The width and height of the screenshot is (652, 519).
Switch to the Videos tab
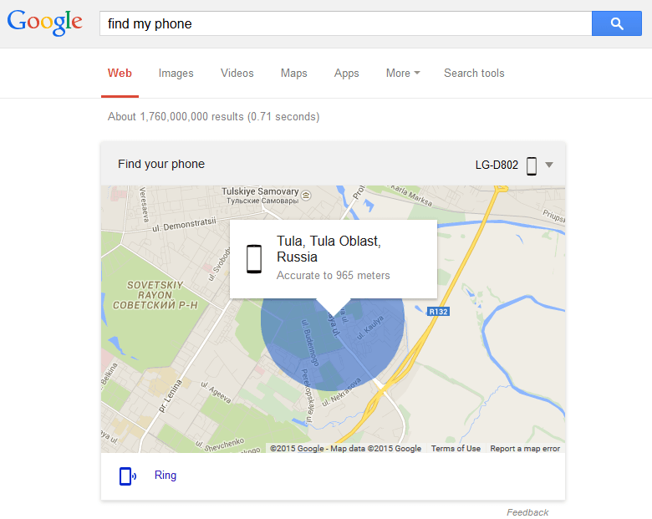point(237,74)
